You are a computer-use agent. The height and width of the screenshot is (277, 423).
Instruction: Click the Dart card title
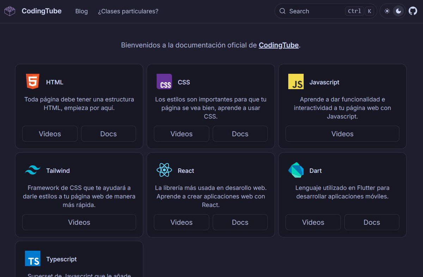315,171
